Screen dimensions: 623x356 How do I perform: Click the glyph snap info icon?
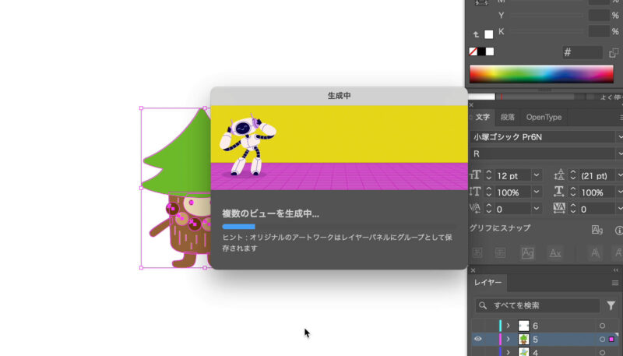pyautogui.click(x=618, y=230)
